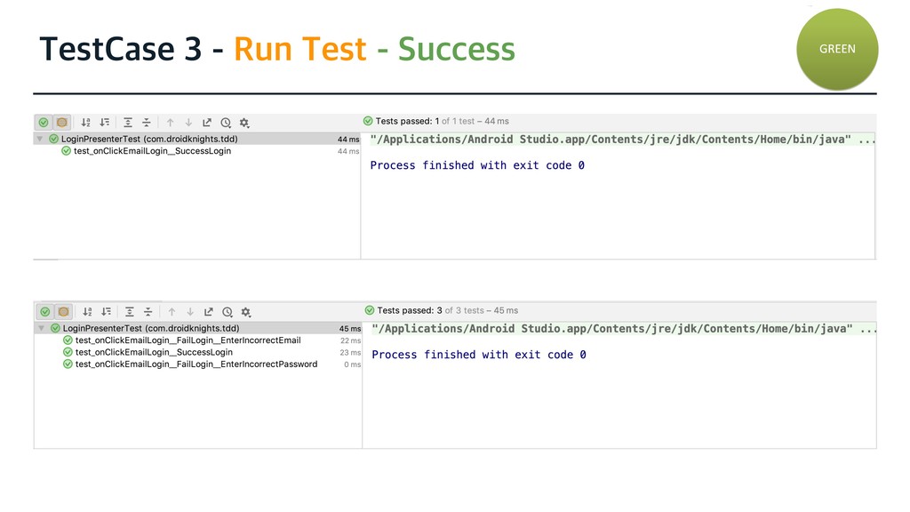Select test_onClickEmailLogin__SuccessLogin in upper panel
This screenshot has width=910, height=512.
152,151
